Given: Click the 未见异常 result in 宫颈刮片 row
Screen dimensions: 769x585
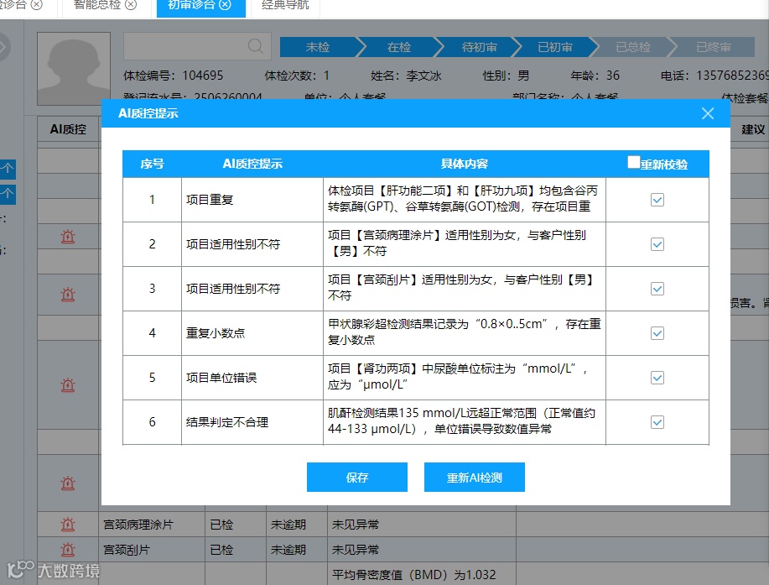Looking at the screenshot, I should pyautogui.click(x=356, y=550).
